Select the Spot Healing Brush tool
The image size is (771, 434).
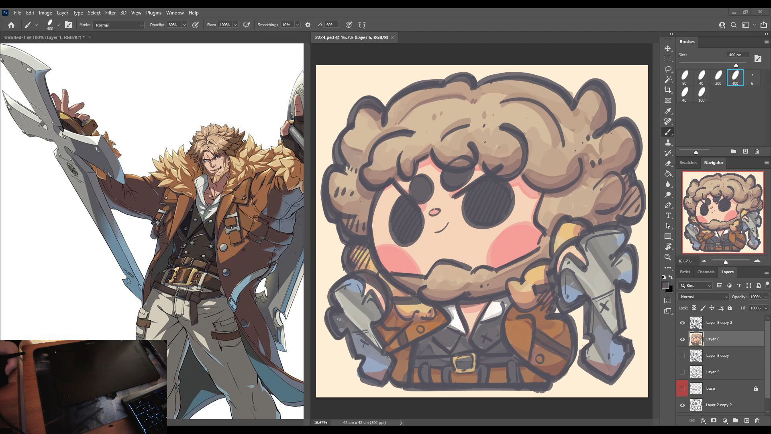pos(668,121)
